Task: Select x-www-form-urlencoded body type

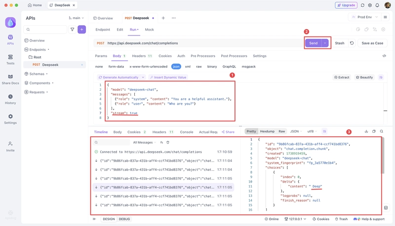Action: click(x=149, y=67)
